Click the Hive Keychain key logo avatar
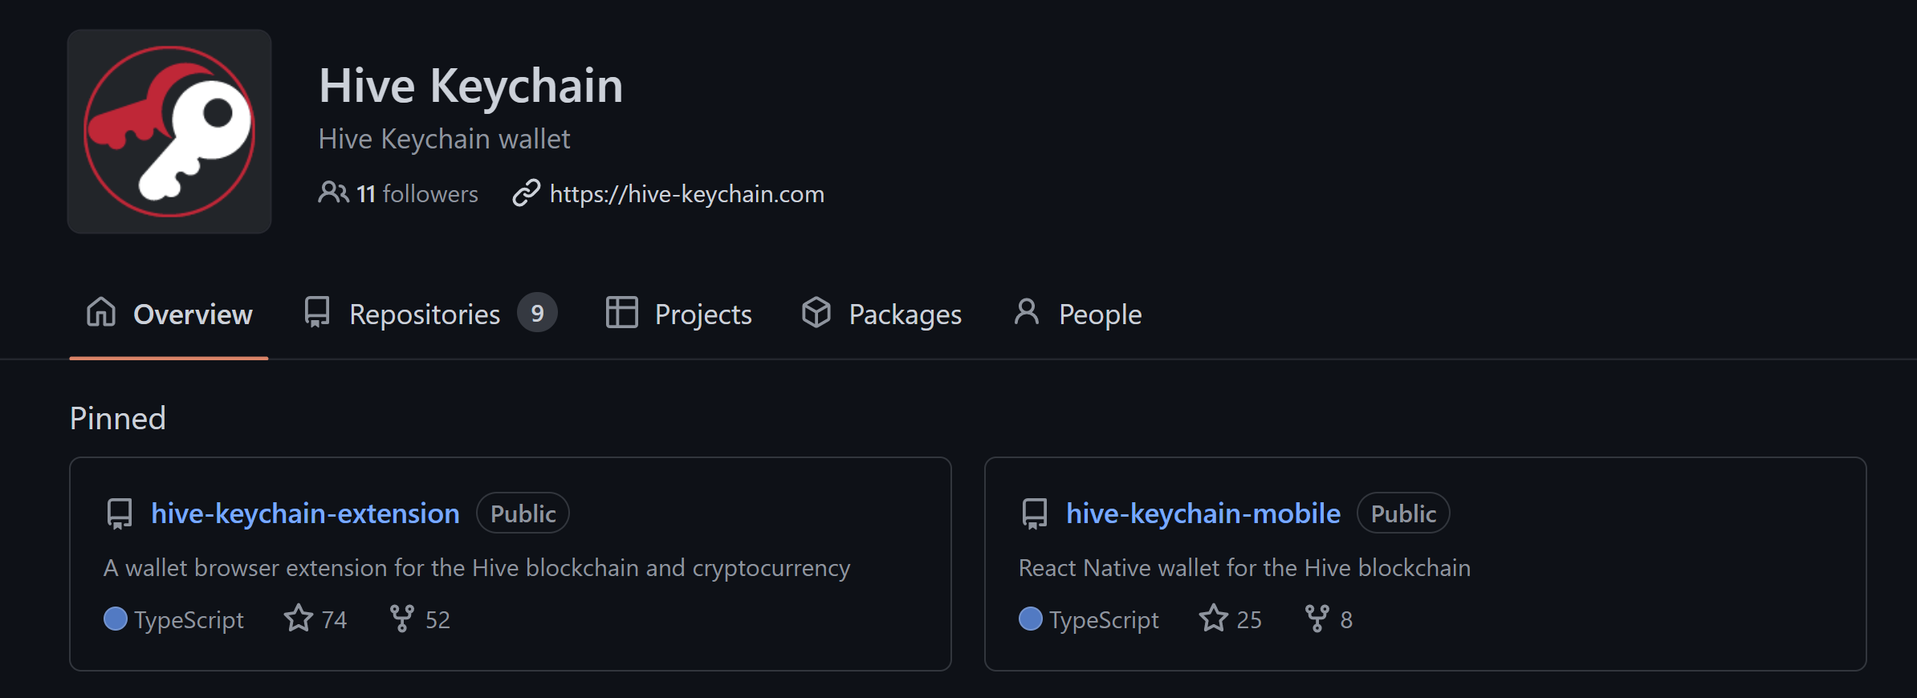The width and height of the screenshot is (1917, 698). coord(169,132)
